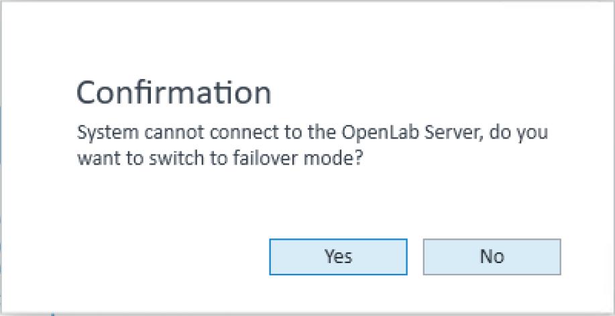The height and width of the screenshot is (316, 615).
Task: Click the "failover mode?" text in message
Action: tap(312, 159)
